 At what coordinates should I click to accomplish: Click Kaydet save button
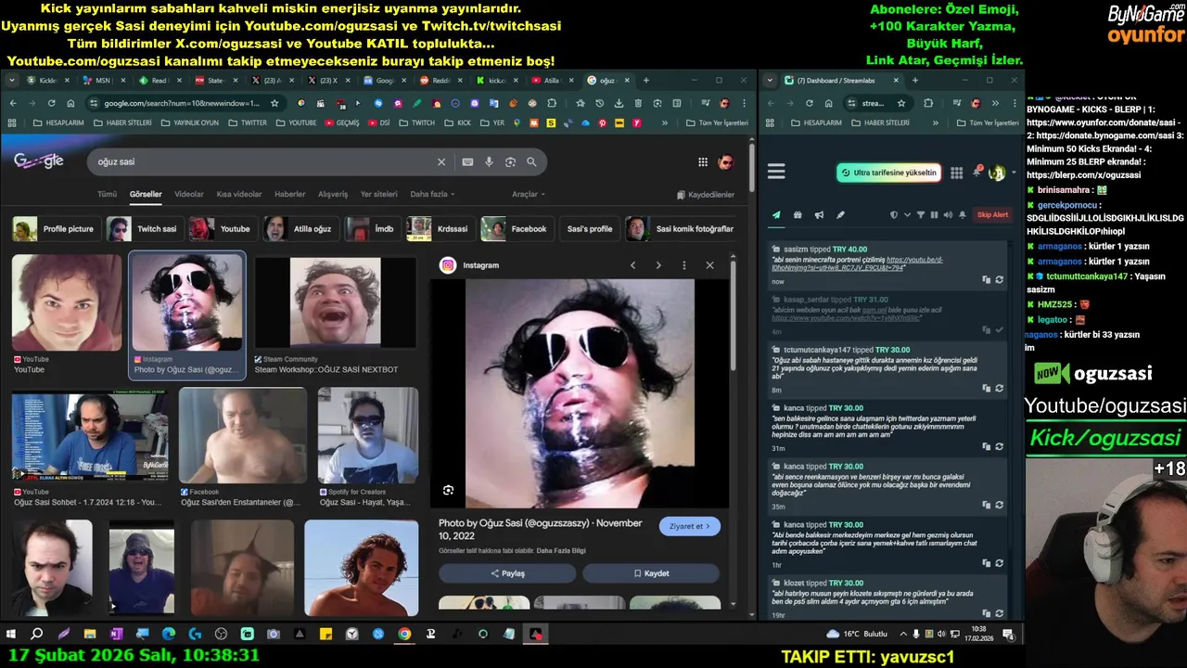tap(651, 573)
